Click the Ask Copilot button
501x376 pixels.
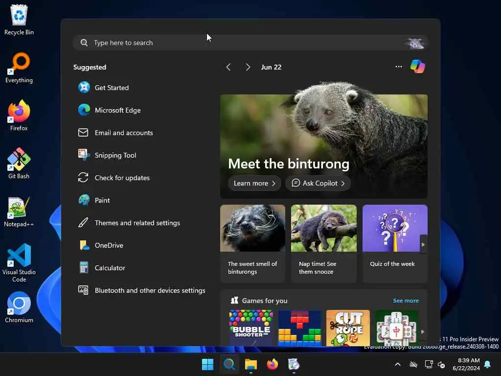tap(318, 183)
